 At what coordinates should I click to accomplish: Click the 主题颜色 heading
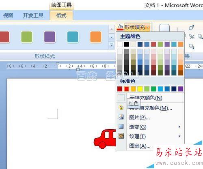[130, 36]
